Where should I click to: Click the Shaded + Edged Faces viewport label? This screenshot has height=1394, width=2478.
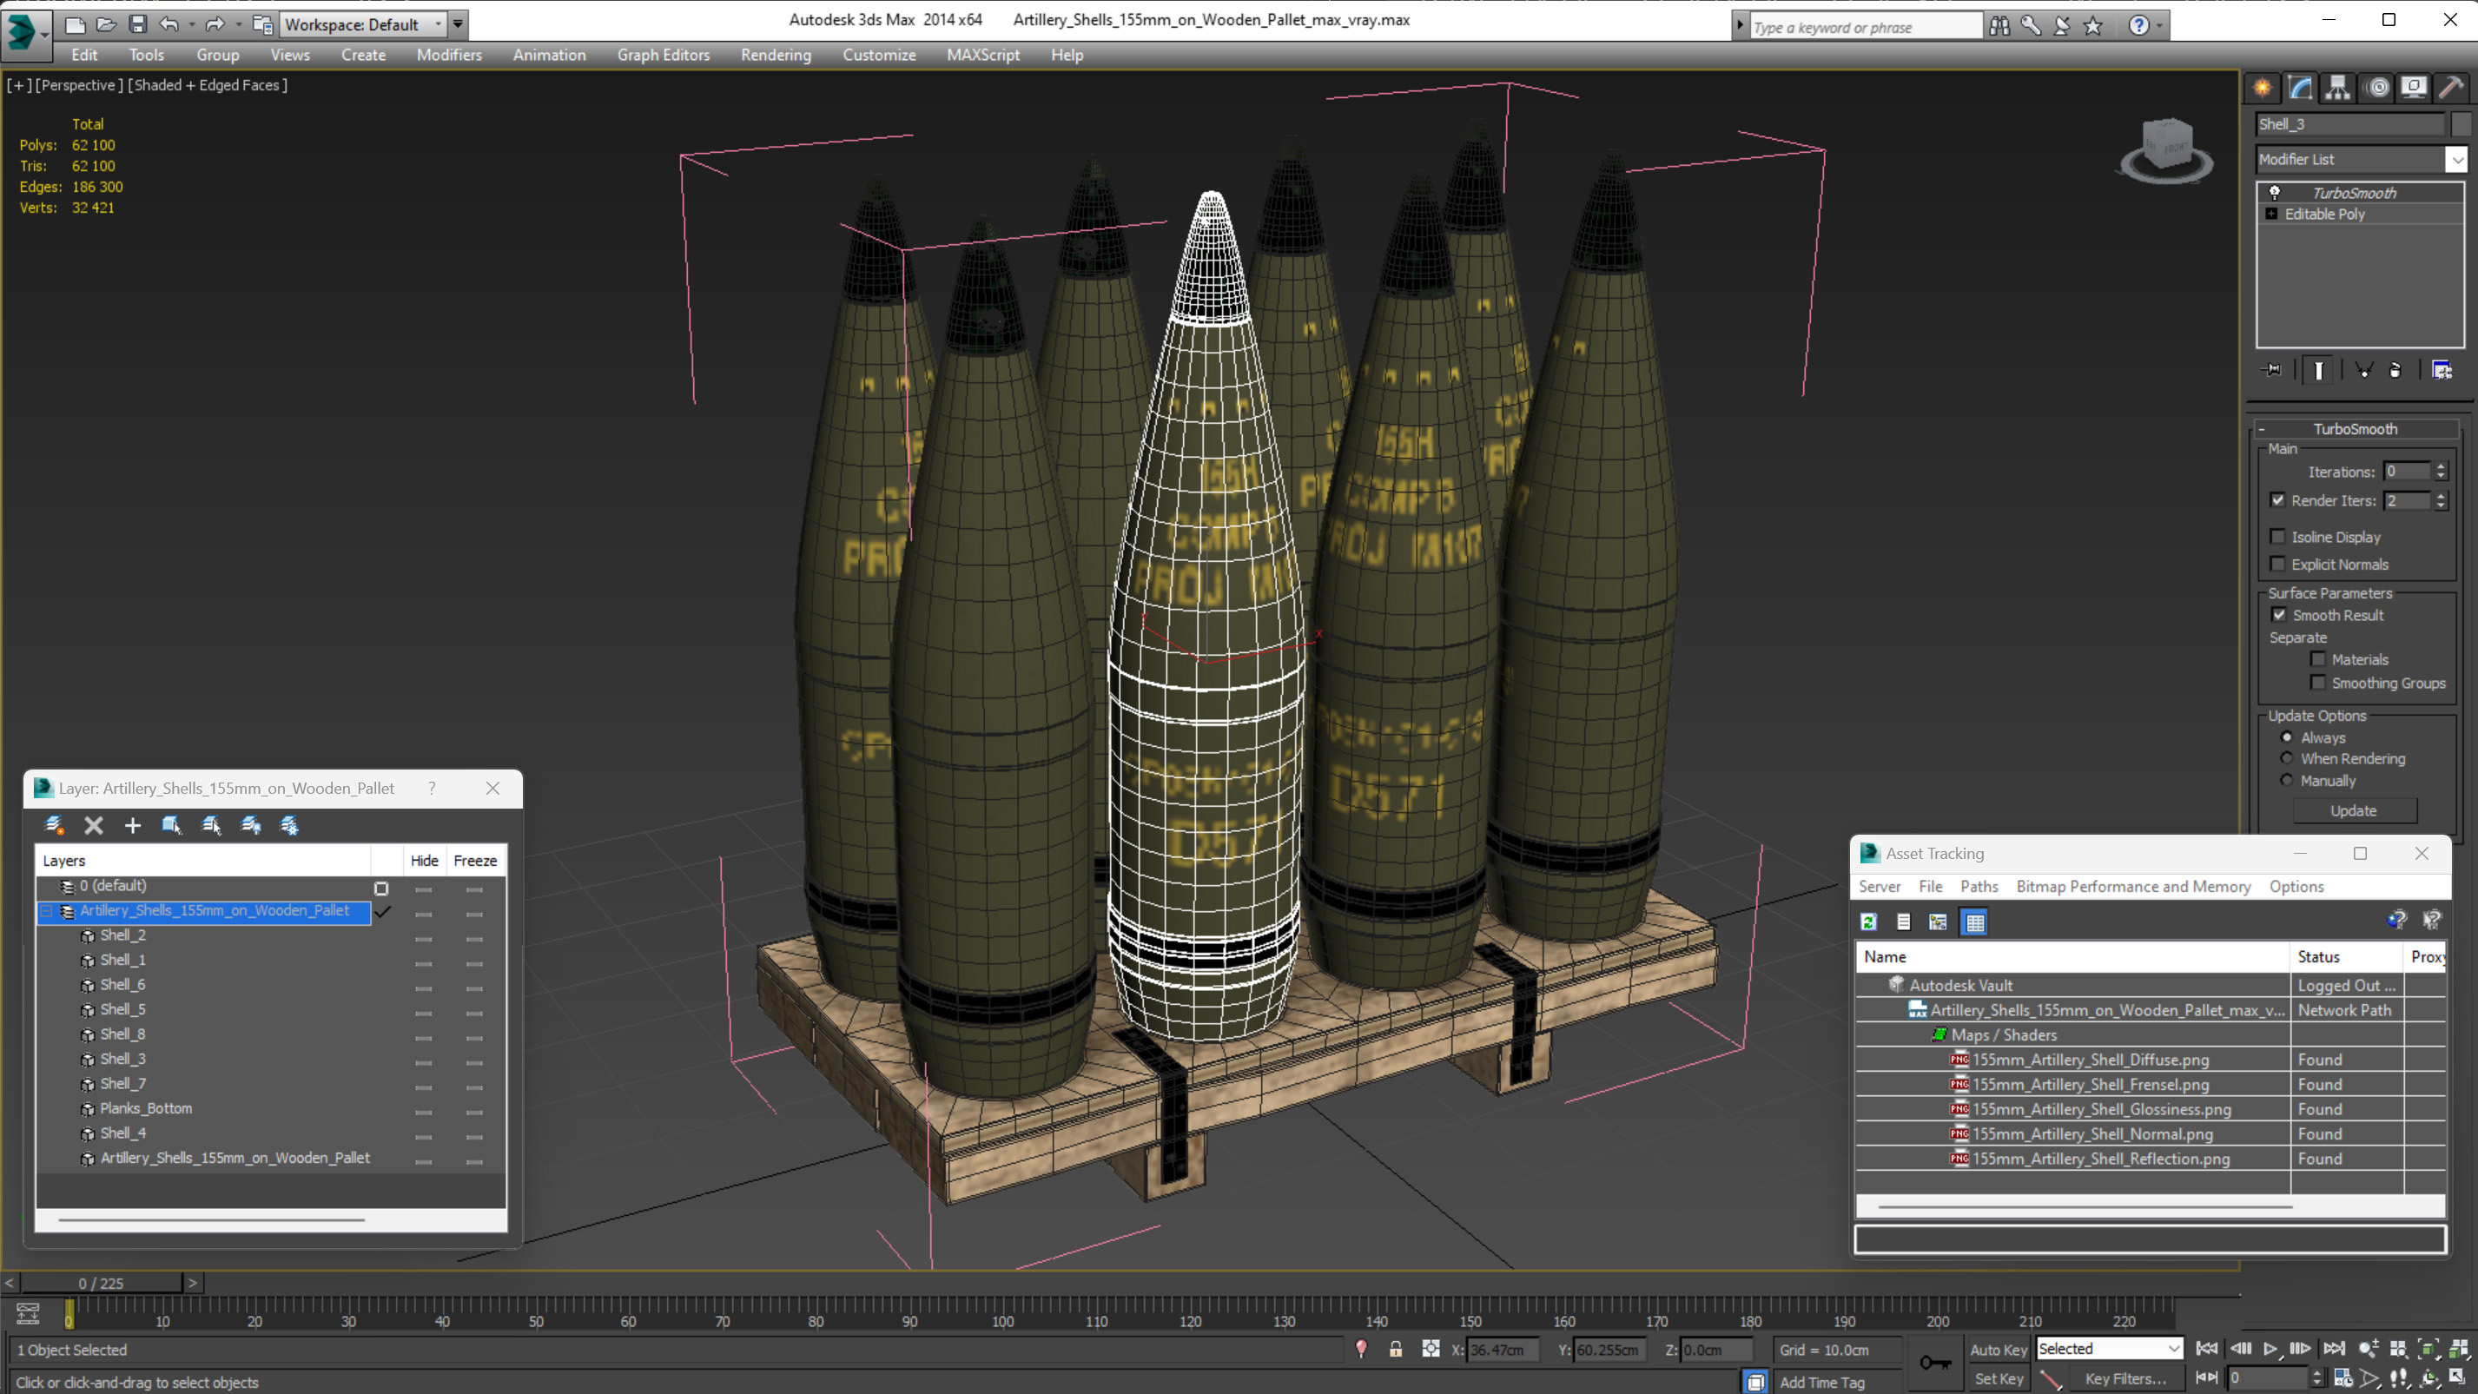coord(208,84)
